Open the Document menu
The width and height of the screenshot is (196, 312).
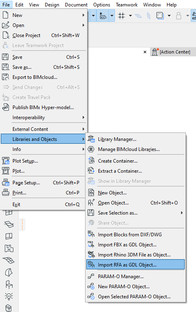pos(76,4)
